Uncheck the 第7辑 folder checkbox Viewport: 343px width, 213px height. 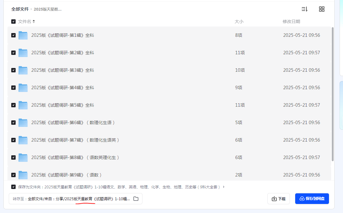click(x=13, y=140)
